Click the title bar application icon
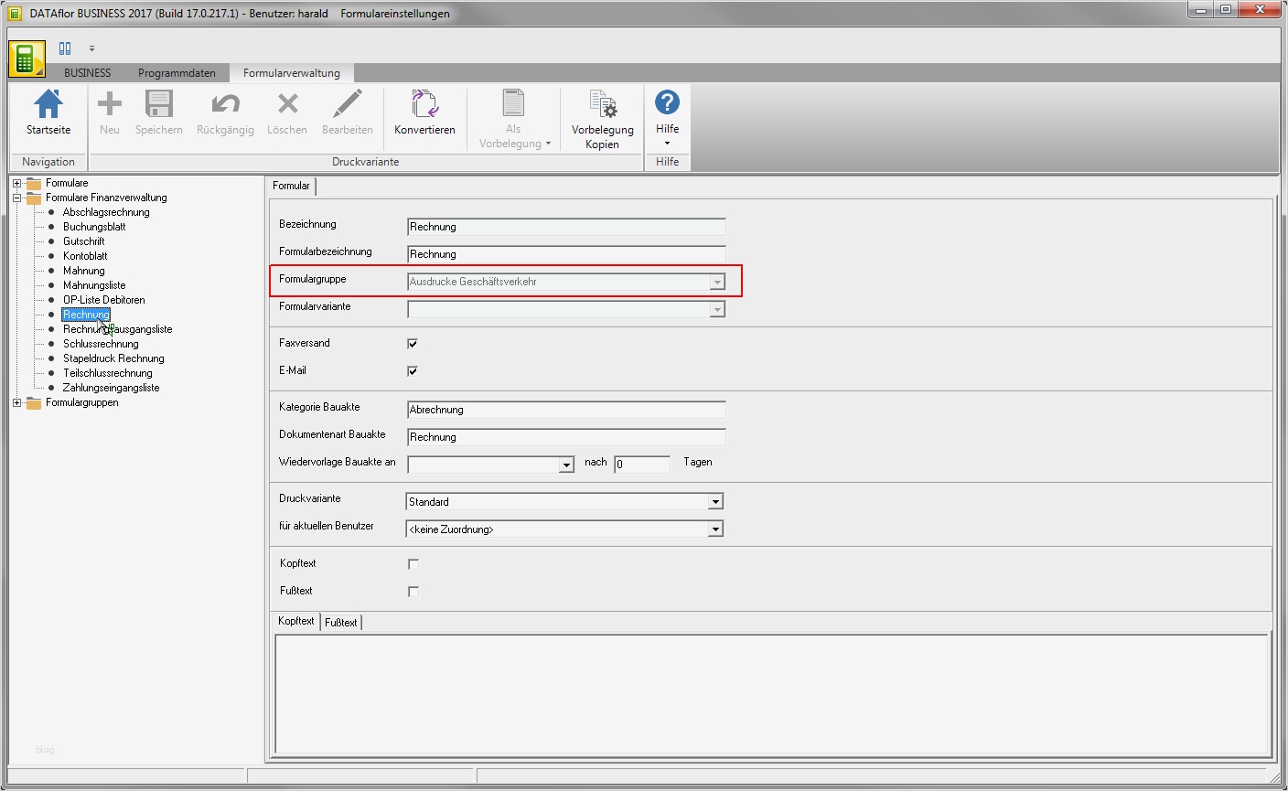This screenshot has height=791, width=1288. (14, 14)
